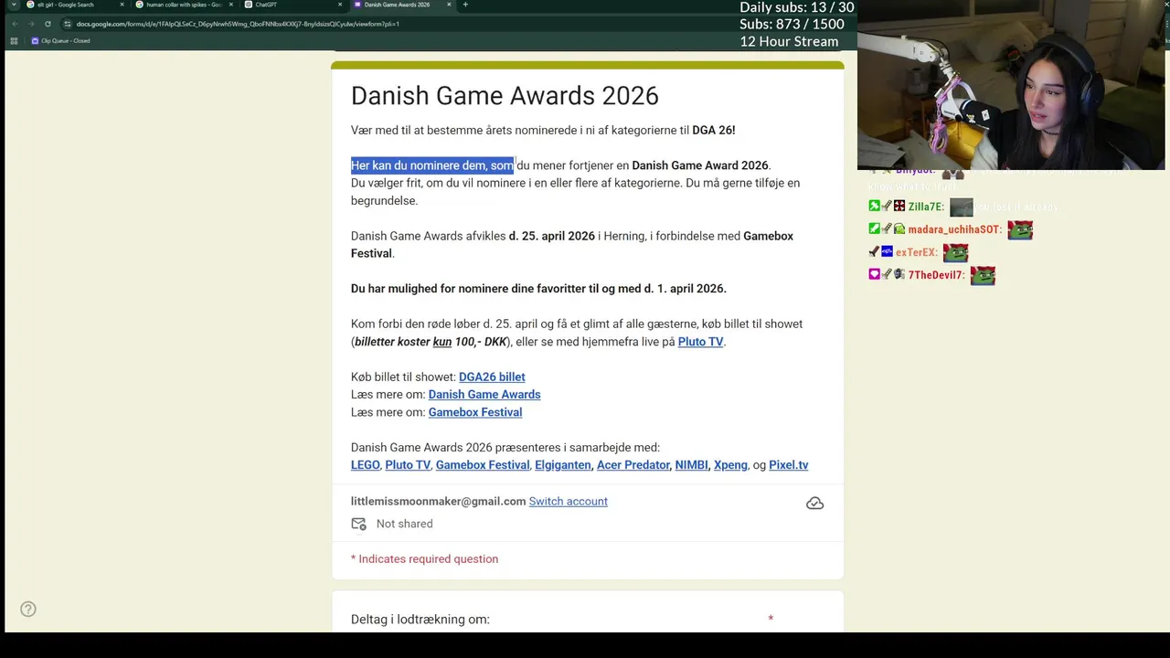1170x658 pixels.
Task: Open the LEGO partner link
Action: [365, 465]
